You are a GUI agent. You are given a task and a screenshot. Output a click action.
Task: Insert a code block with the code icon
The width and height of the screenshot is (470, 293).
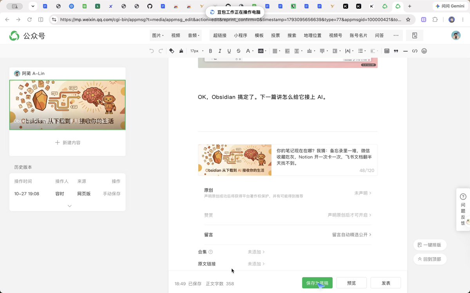415,51
